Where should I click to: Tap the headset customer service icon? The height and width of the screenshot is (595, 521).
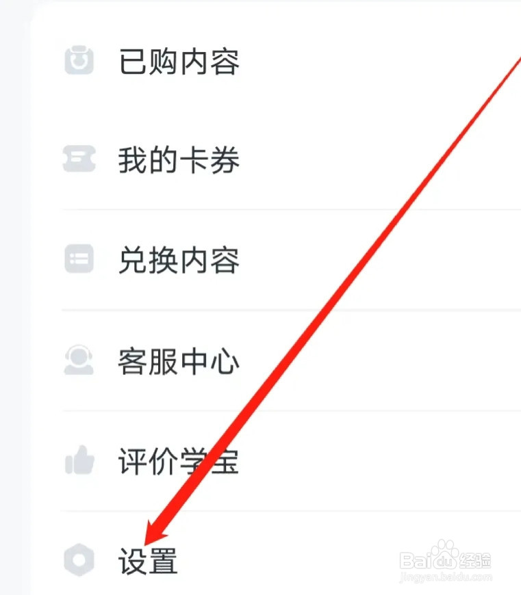click(79, 360)
